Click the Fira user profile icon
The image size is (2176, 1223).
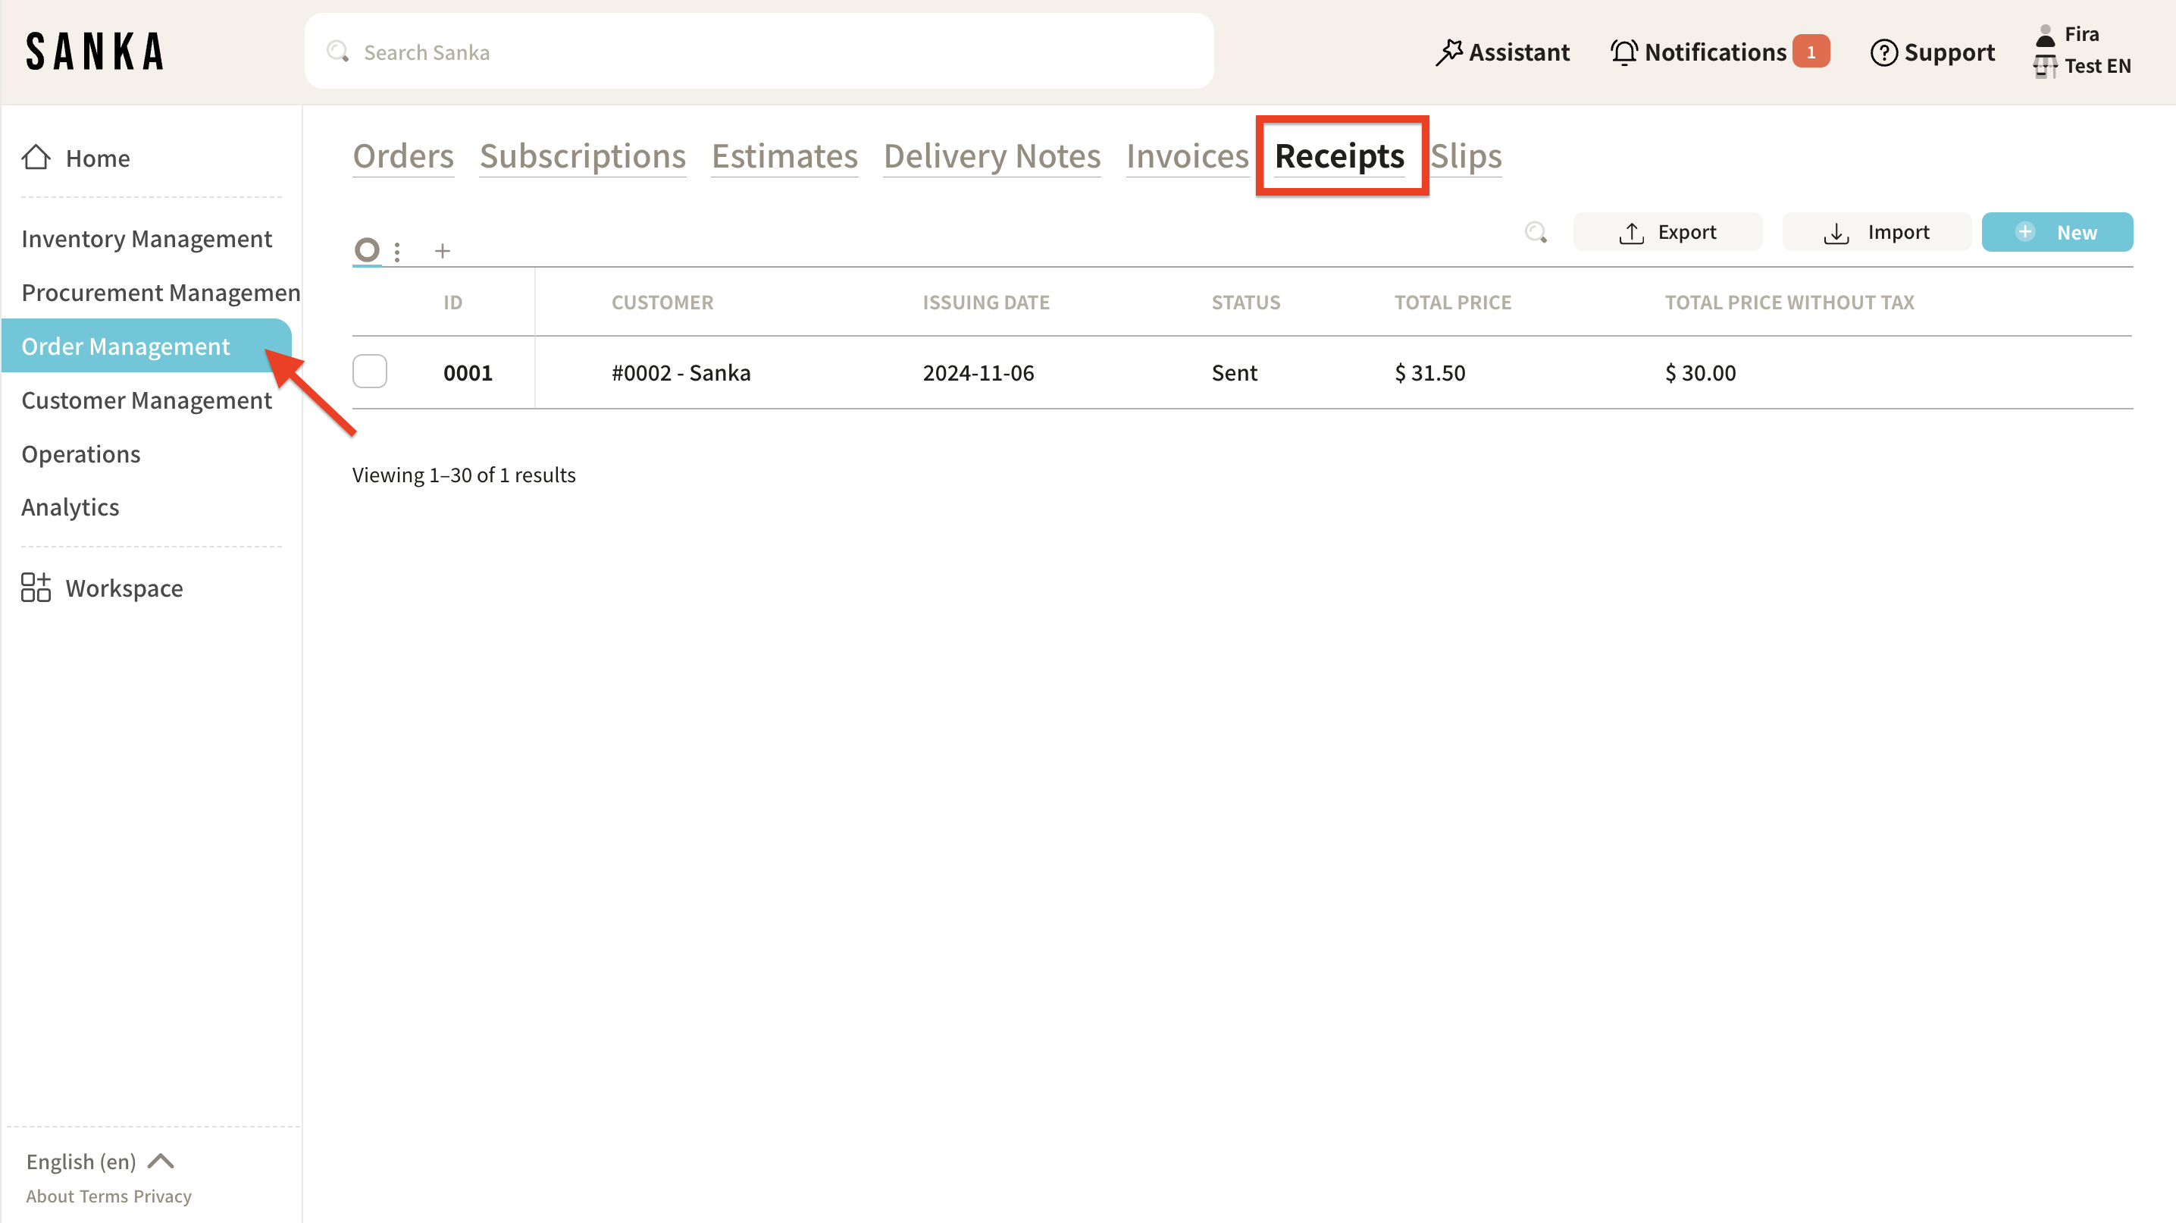point(2045,35)
